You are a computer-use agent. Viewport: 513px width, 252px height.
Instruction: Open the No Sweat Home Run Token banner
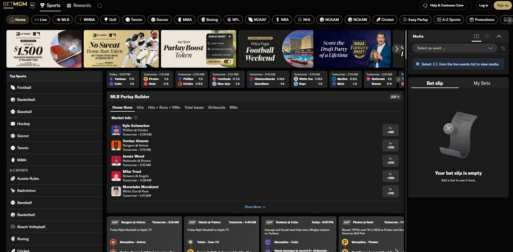pyautogui.click(x=121, y=49)
